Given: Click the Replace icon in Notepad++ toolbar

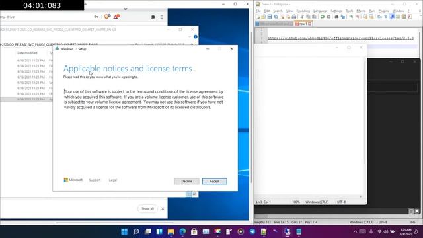Looking at the screenshot, I should click(342, 17).
